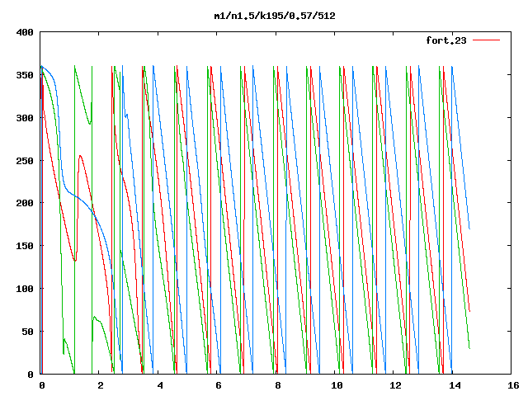The width and height of the screenshot is (528, 396).
Task: Click x-axis label 14
Action: (x=455, y=385)
